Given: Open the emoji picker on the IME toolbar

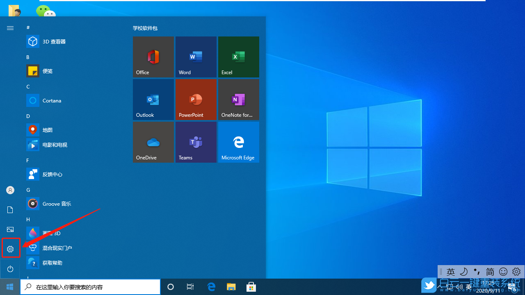Looking at the screenshot, I should tap(503, 272).
